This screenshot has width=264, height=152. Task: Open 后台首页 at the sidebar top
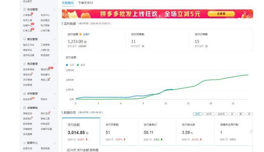click(x=28, y=1)
